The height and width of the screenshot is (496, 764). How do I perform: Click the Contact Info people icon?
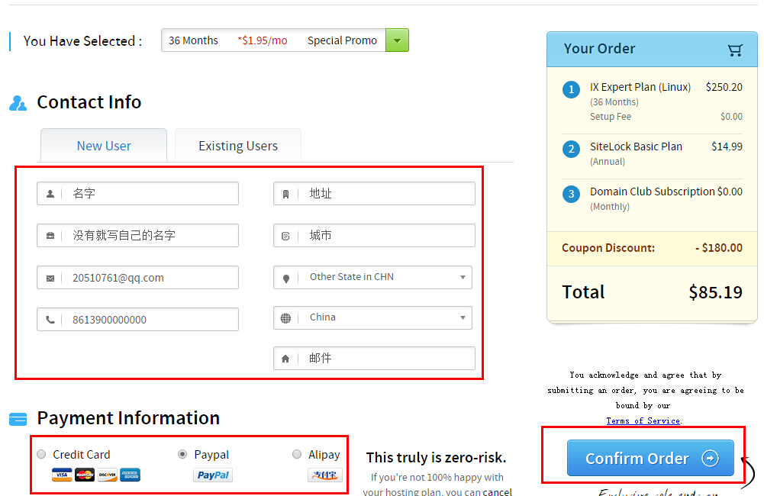[18, 103]
